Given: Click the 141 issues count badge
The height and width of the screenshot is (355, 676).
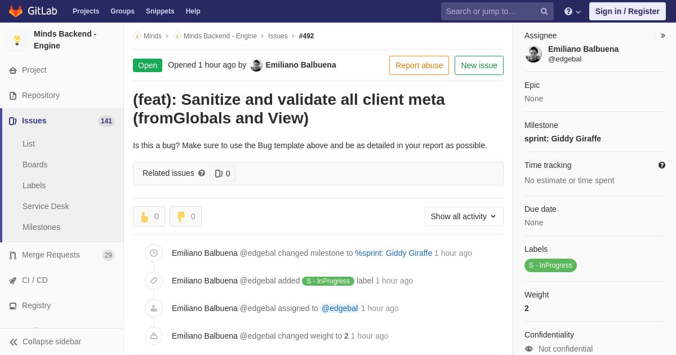Looking at the screenshot, I should click(106, 121).
